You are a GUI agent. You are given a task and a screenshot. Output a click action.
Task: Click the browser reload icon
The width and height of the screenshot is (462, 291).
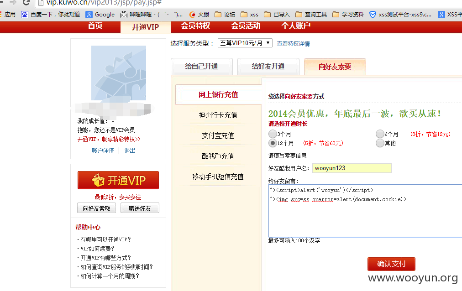(x=26, y=2)
